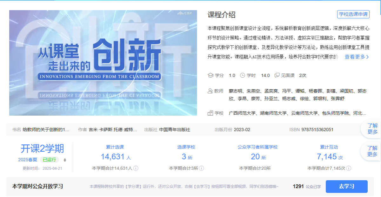381x197 pixels.
Task: Click the school name 广西师范大学
Action: click(242, 113)
